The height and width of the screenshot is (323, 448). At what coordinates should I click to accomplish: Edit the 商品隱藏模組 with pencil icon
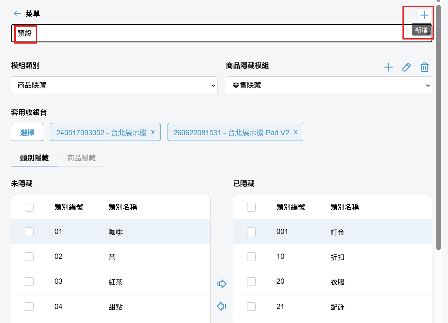pos(406,67)
